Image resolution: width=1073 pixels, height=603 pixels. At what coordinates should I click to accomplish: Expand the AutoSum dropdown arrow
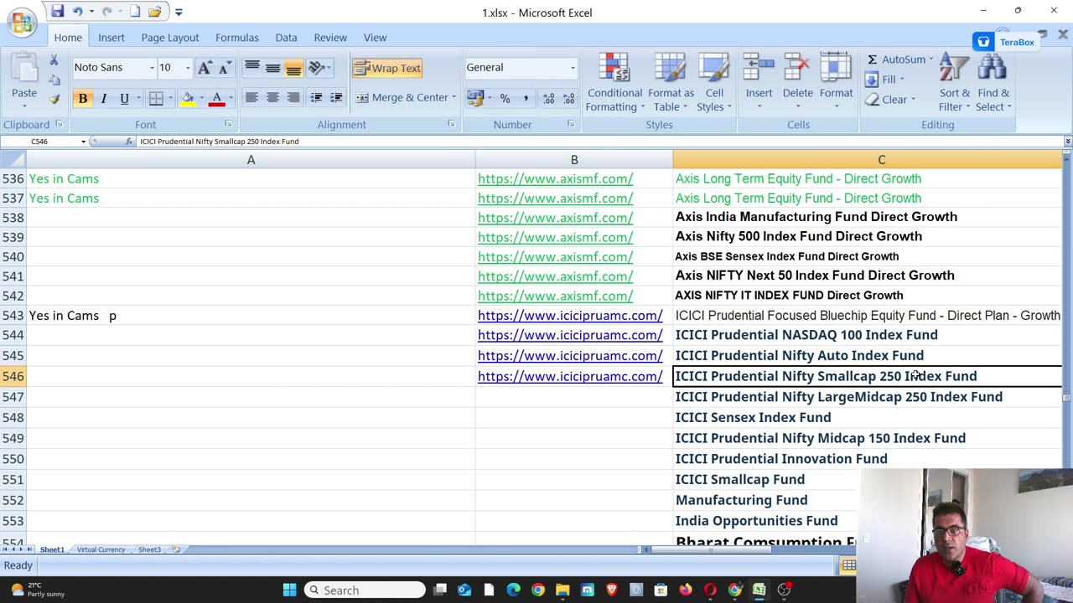[x=930, y=59]
